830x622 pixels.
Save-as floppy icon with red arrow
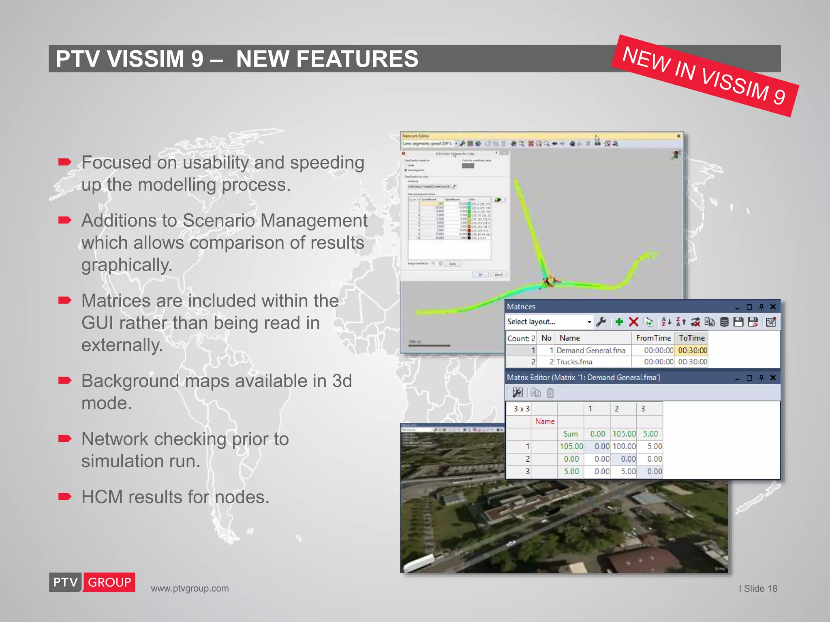pyautogui.click(x=753, y=322)
